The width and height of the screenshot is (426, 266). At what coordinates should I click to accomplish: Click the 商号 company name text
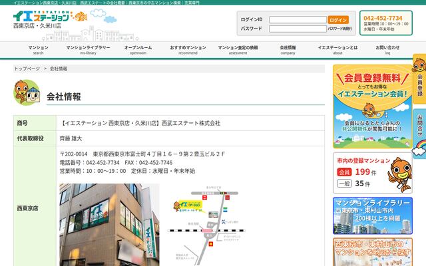click(140, 123)
